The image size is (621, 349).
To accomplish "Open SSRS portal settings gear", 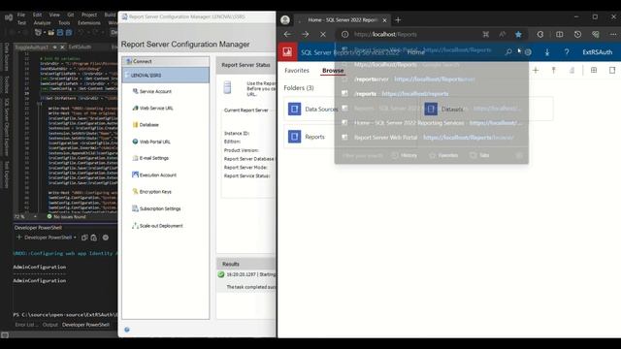I will click(x=528, y=51).
